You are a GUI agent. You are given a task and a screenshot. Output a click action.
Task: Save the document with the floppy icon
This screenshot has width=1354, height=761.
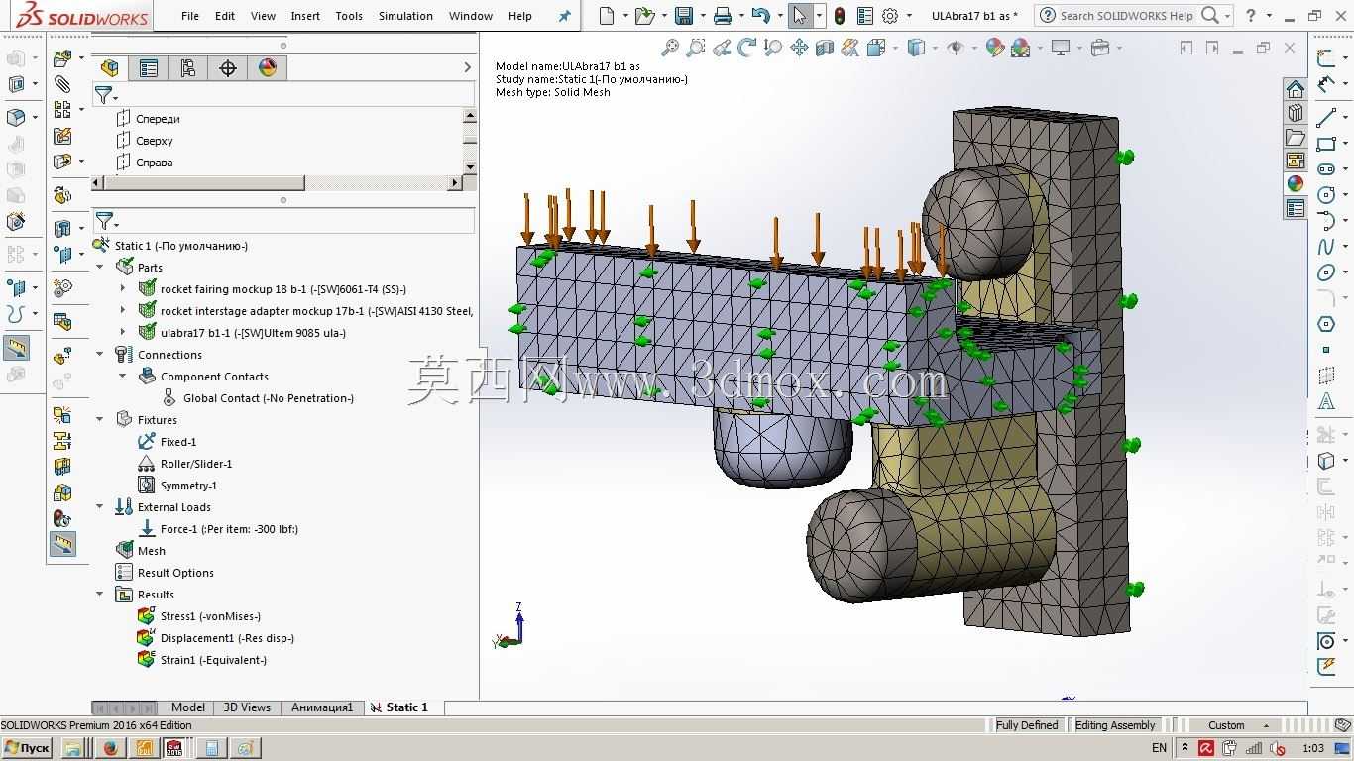(684, 16)
